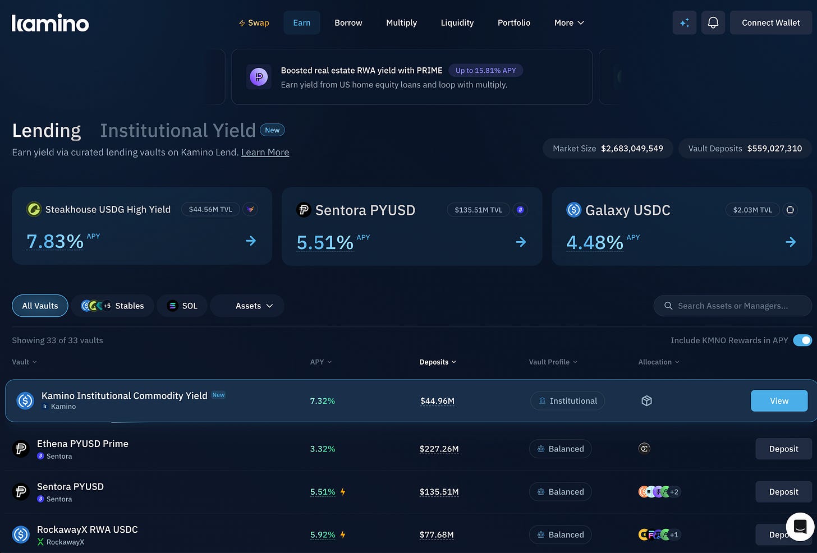817x553 pixels.
Task: Click the 7.83% APY on Steakhouse card
Action: point(55,242)
